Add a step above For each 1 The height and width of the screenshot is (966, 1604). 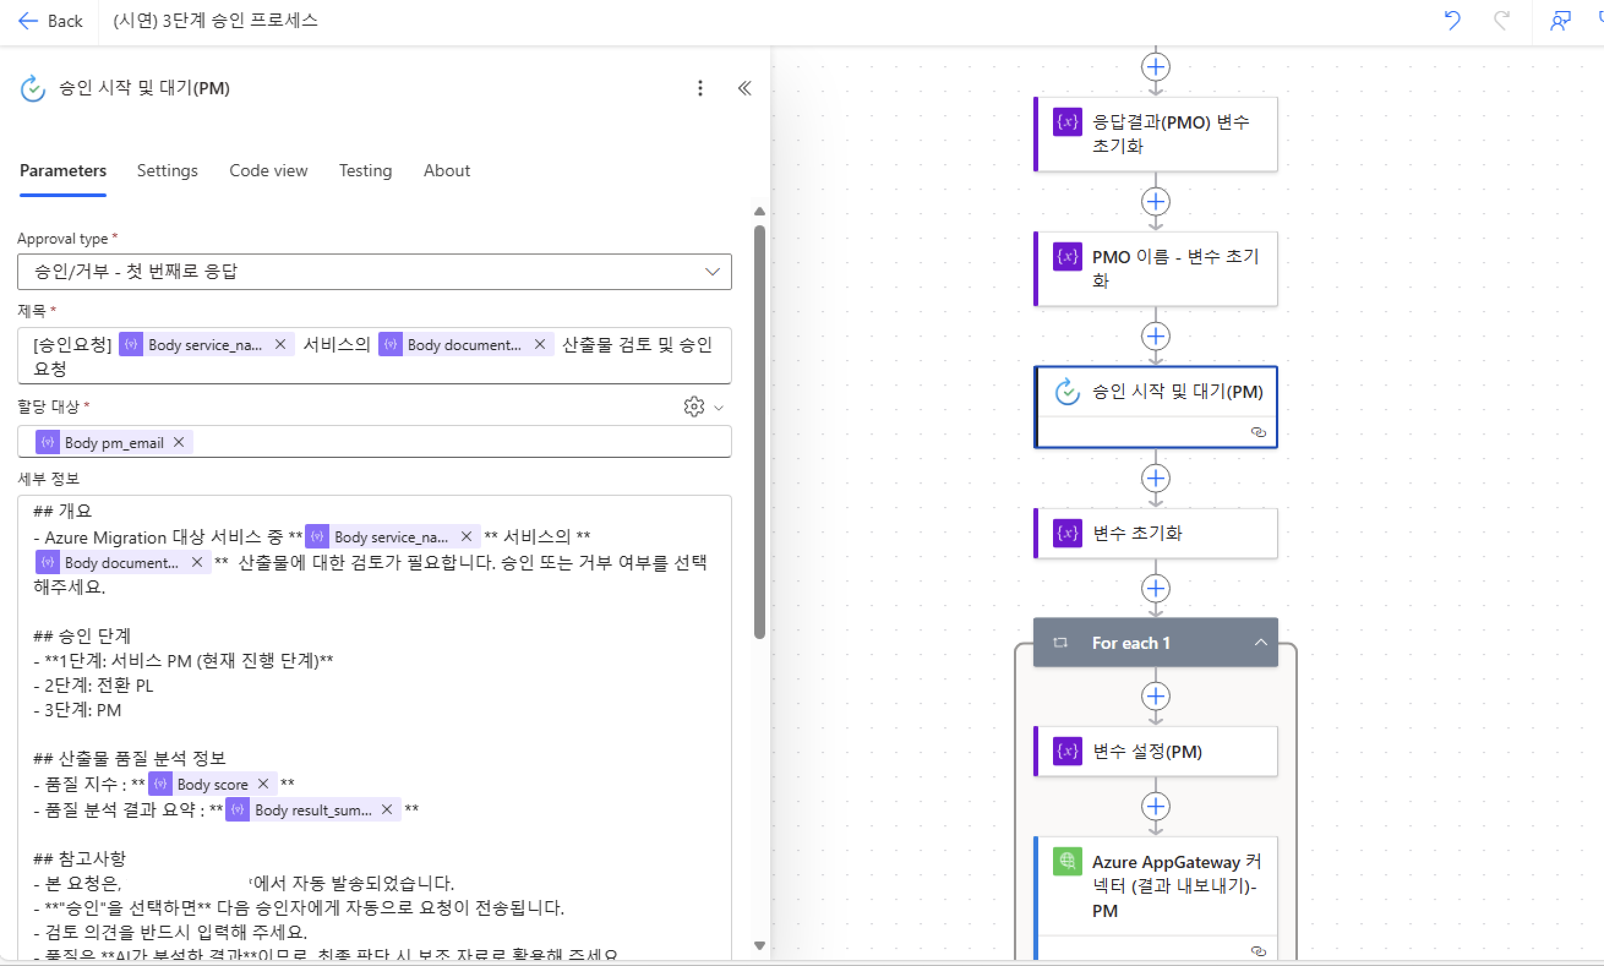pos(1155,588)
